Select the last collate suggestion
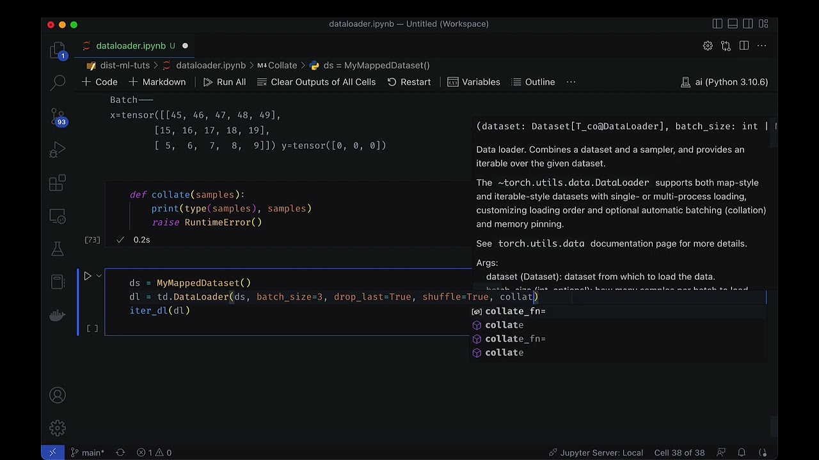 pyautogui.click(x=619, y=353)
